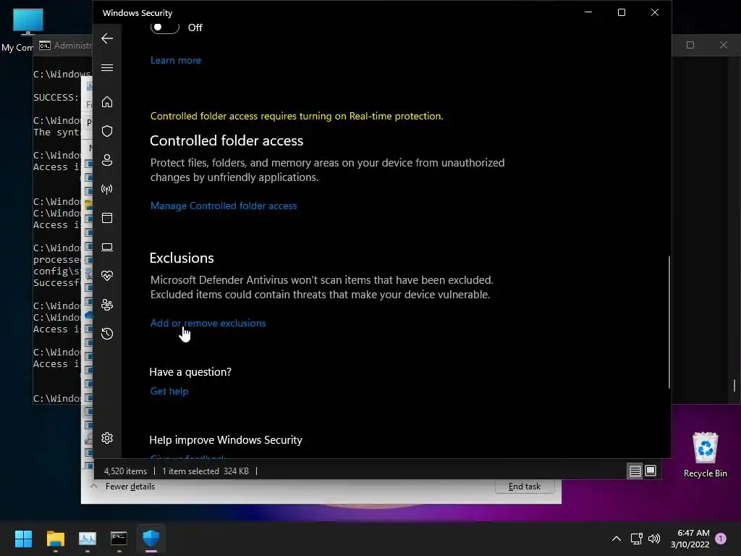Click the End task button in Task Manager

pos(525,486)
